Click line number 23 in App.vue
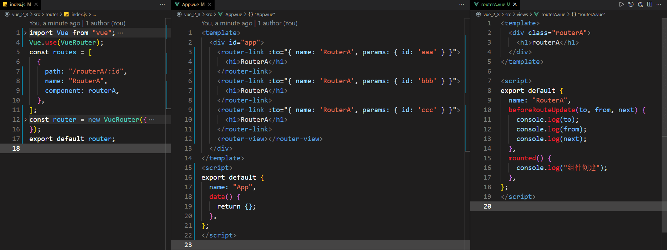 [x=188, y=245]
